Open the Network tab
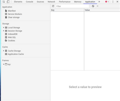120x101 pixels. (51, 2)
